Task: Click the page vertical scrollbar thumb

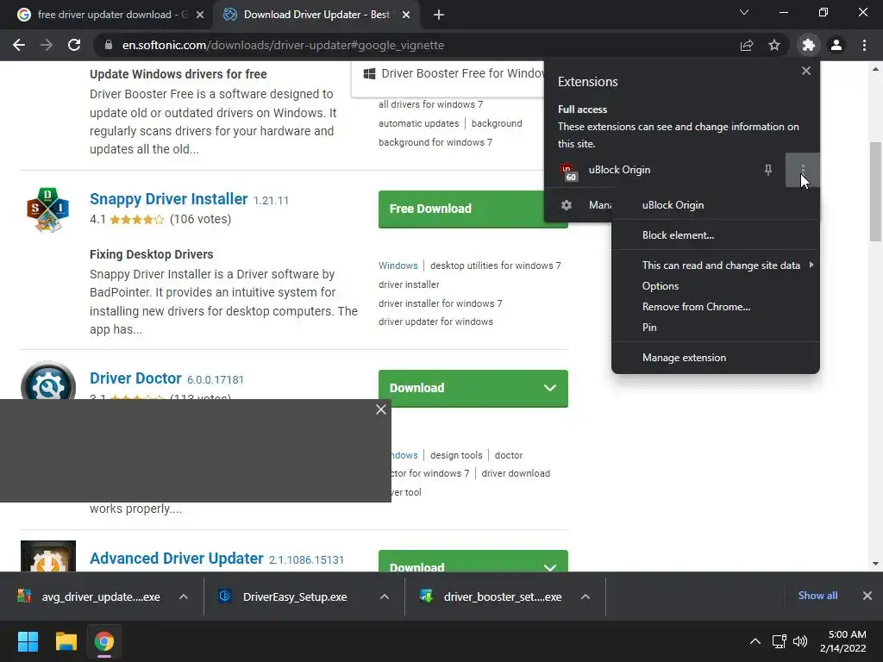Action: (x=875, y=191)
